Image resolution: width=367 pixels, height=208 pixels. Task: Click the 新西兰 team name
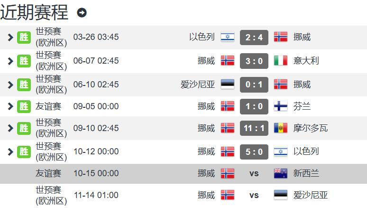(x=306, y=173)
